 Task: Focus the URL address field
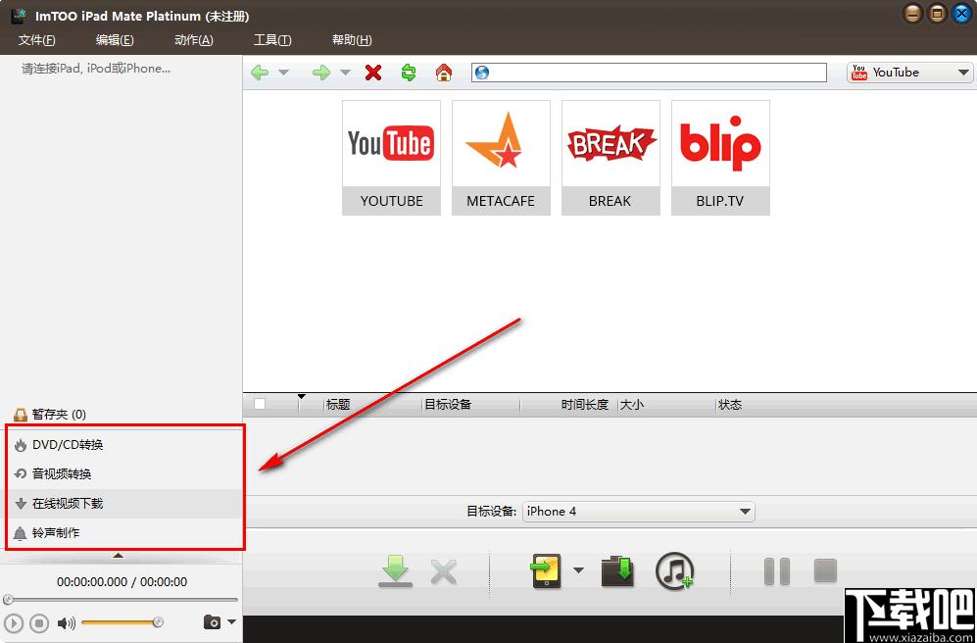(649, 73)
